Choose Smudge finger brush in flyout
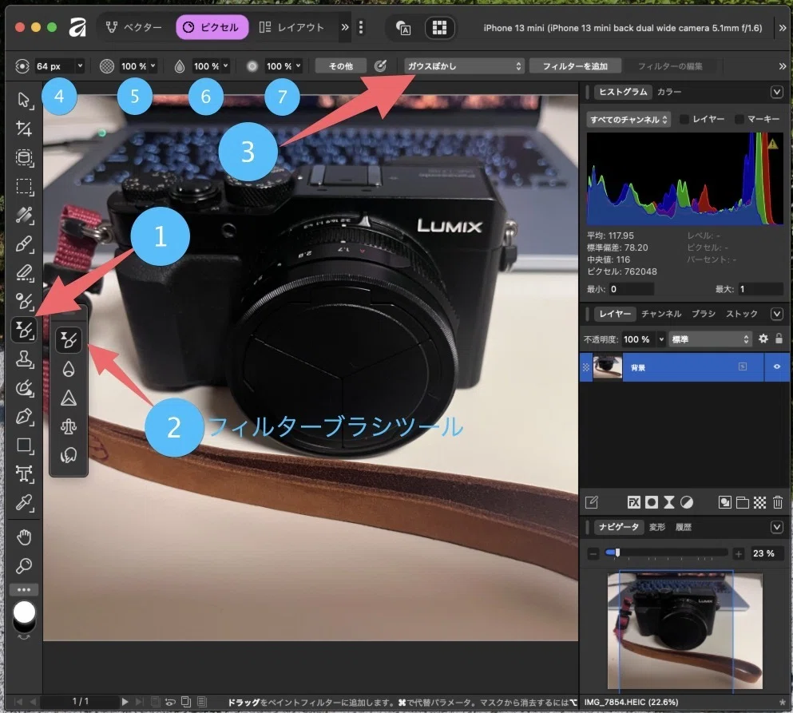This screenshot has width=793, height=713. pyautogui.click(x=69, y=456)
